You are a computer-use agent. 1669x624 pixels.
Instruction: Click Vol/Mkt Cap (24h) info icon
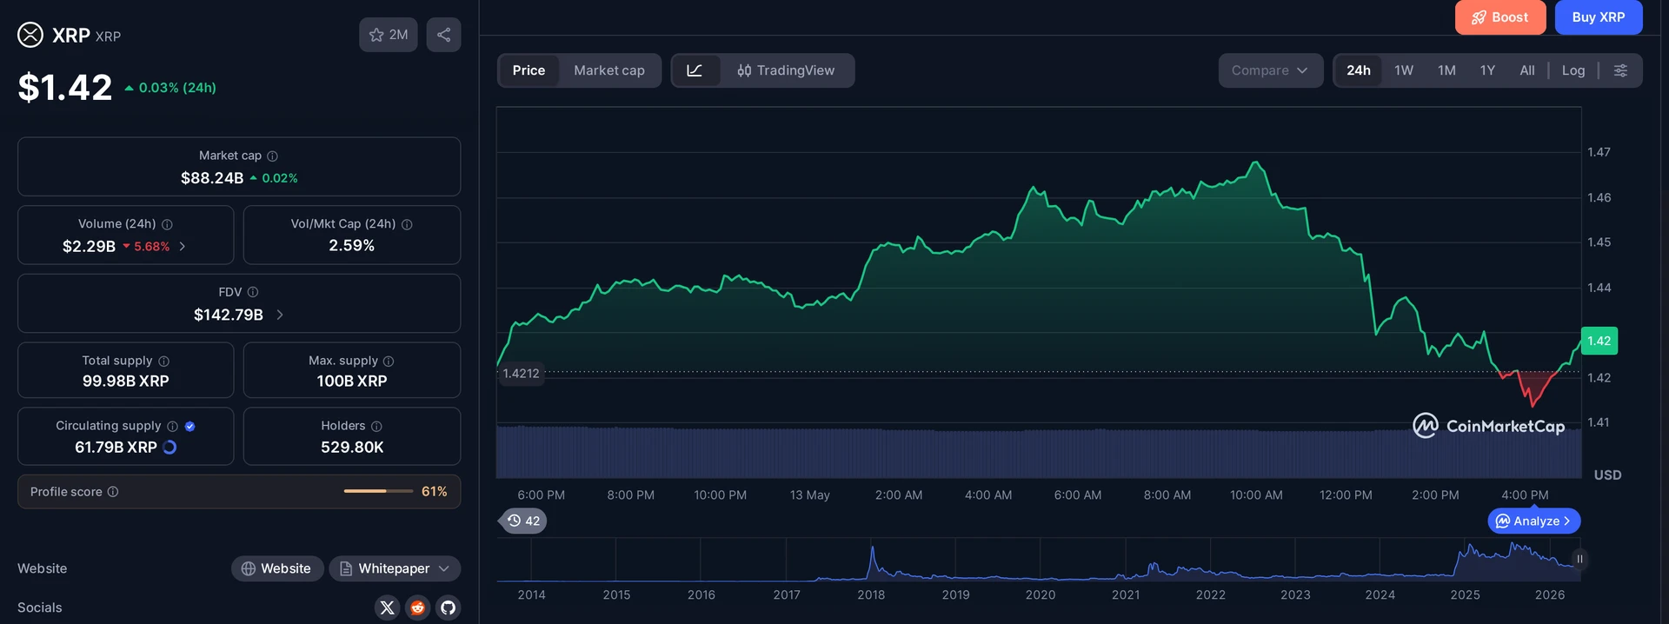(x=407, y=224)
